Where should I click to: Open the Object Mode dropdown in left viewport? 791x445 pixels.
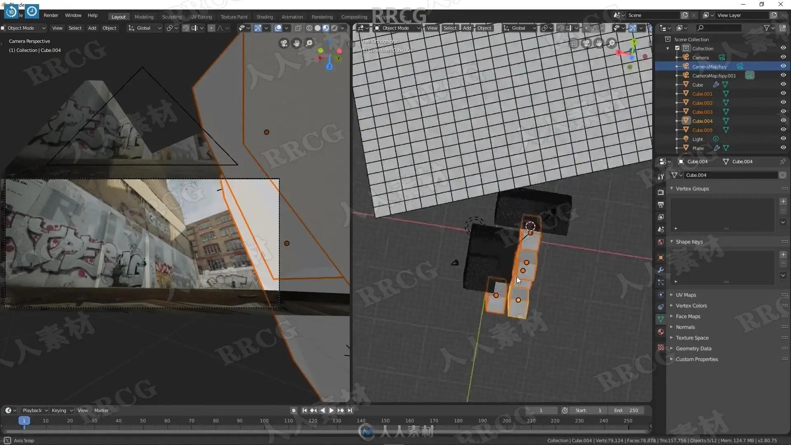point(24,28)
